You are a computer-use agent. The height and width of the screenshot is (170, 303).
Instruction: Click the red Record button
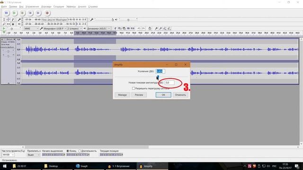click(47, 13)
